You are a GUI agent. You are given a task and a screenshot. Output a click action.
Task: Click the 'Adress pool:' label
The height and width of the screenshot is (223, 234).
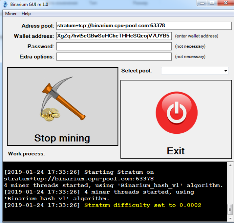click(38, 26)
